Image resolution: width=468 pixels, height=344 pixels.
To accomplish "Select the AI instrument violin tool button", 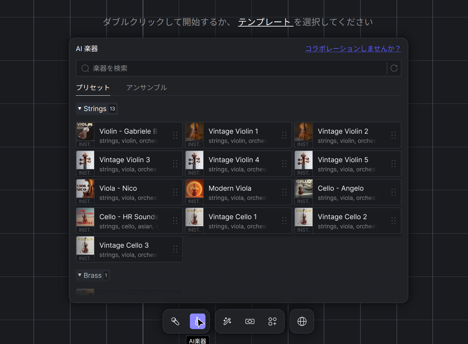I will coord(197,321).
